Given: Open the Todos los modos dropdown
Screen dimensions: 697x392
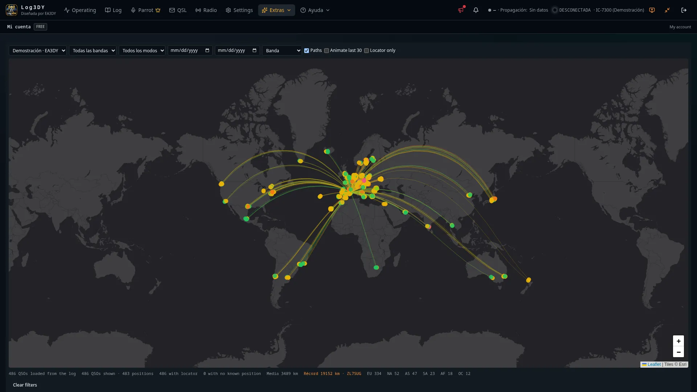Looking at the screenshot, I should click(x=142, y=50).
